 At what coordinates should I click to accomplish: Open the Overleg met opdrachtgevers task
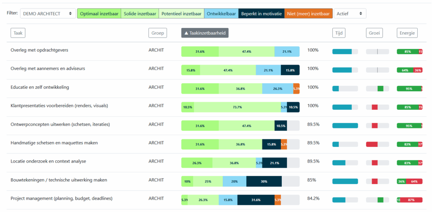pyautogui.click(x=39, y=50)
